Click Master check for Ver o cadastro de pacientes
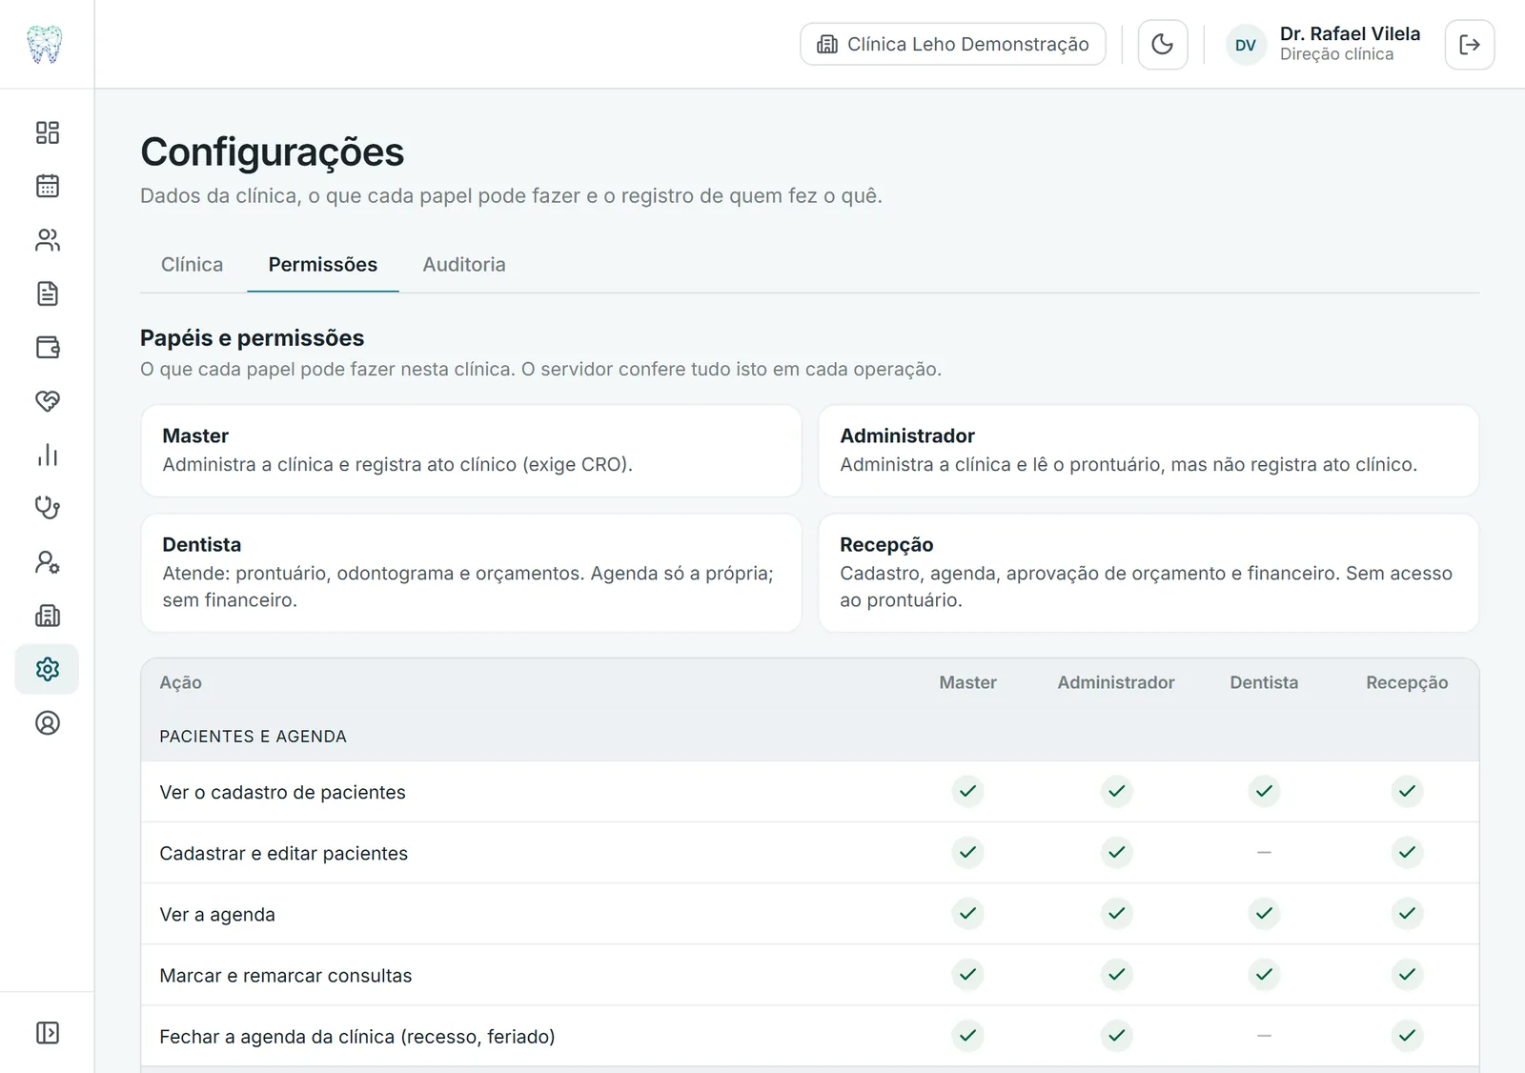 pos(967,791)
